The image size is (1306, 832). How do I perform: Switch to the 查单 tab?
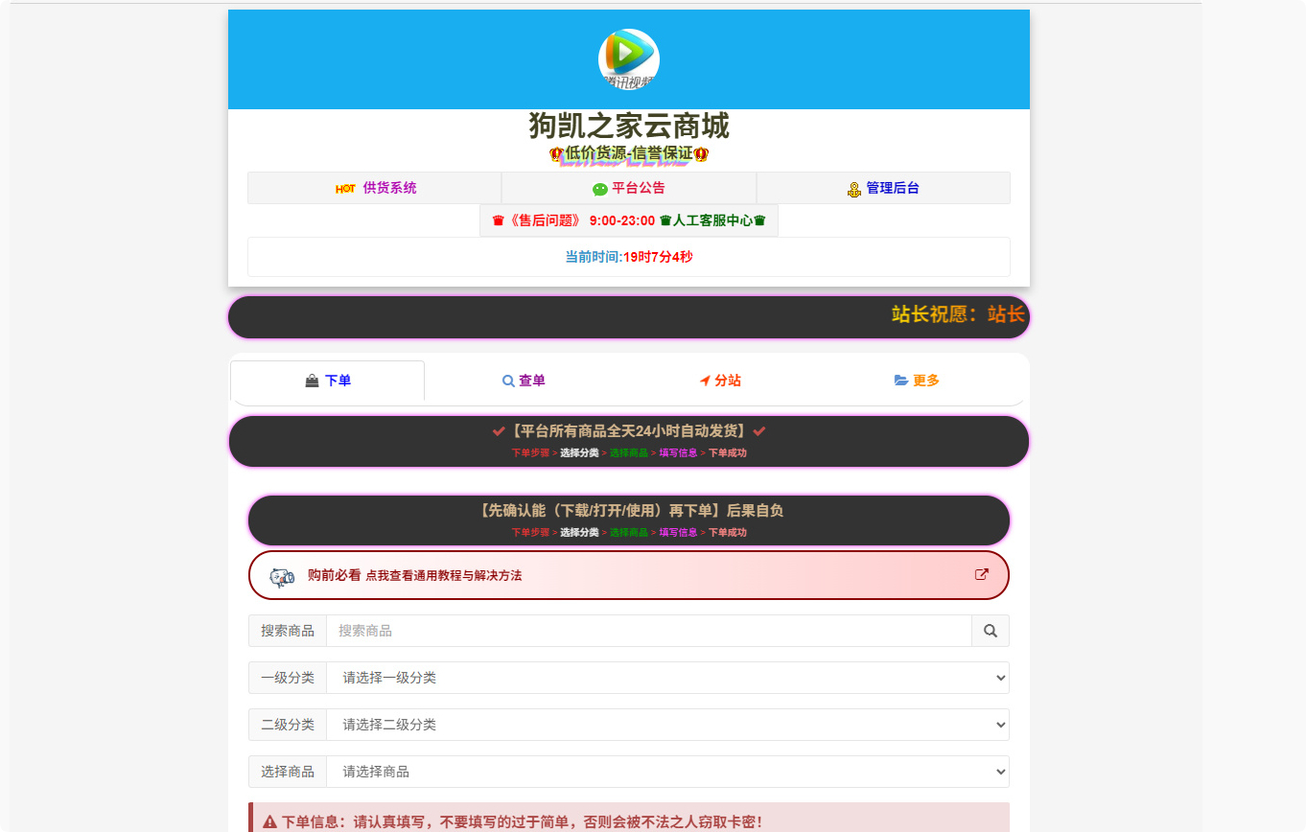[524, 381]
